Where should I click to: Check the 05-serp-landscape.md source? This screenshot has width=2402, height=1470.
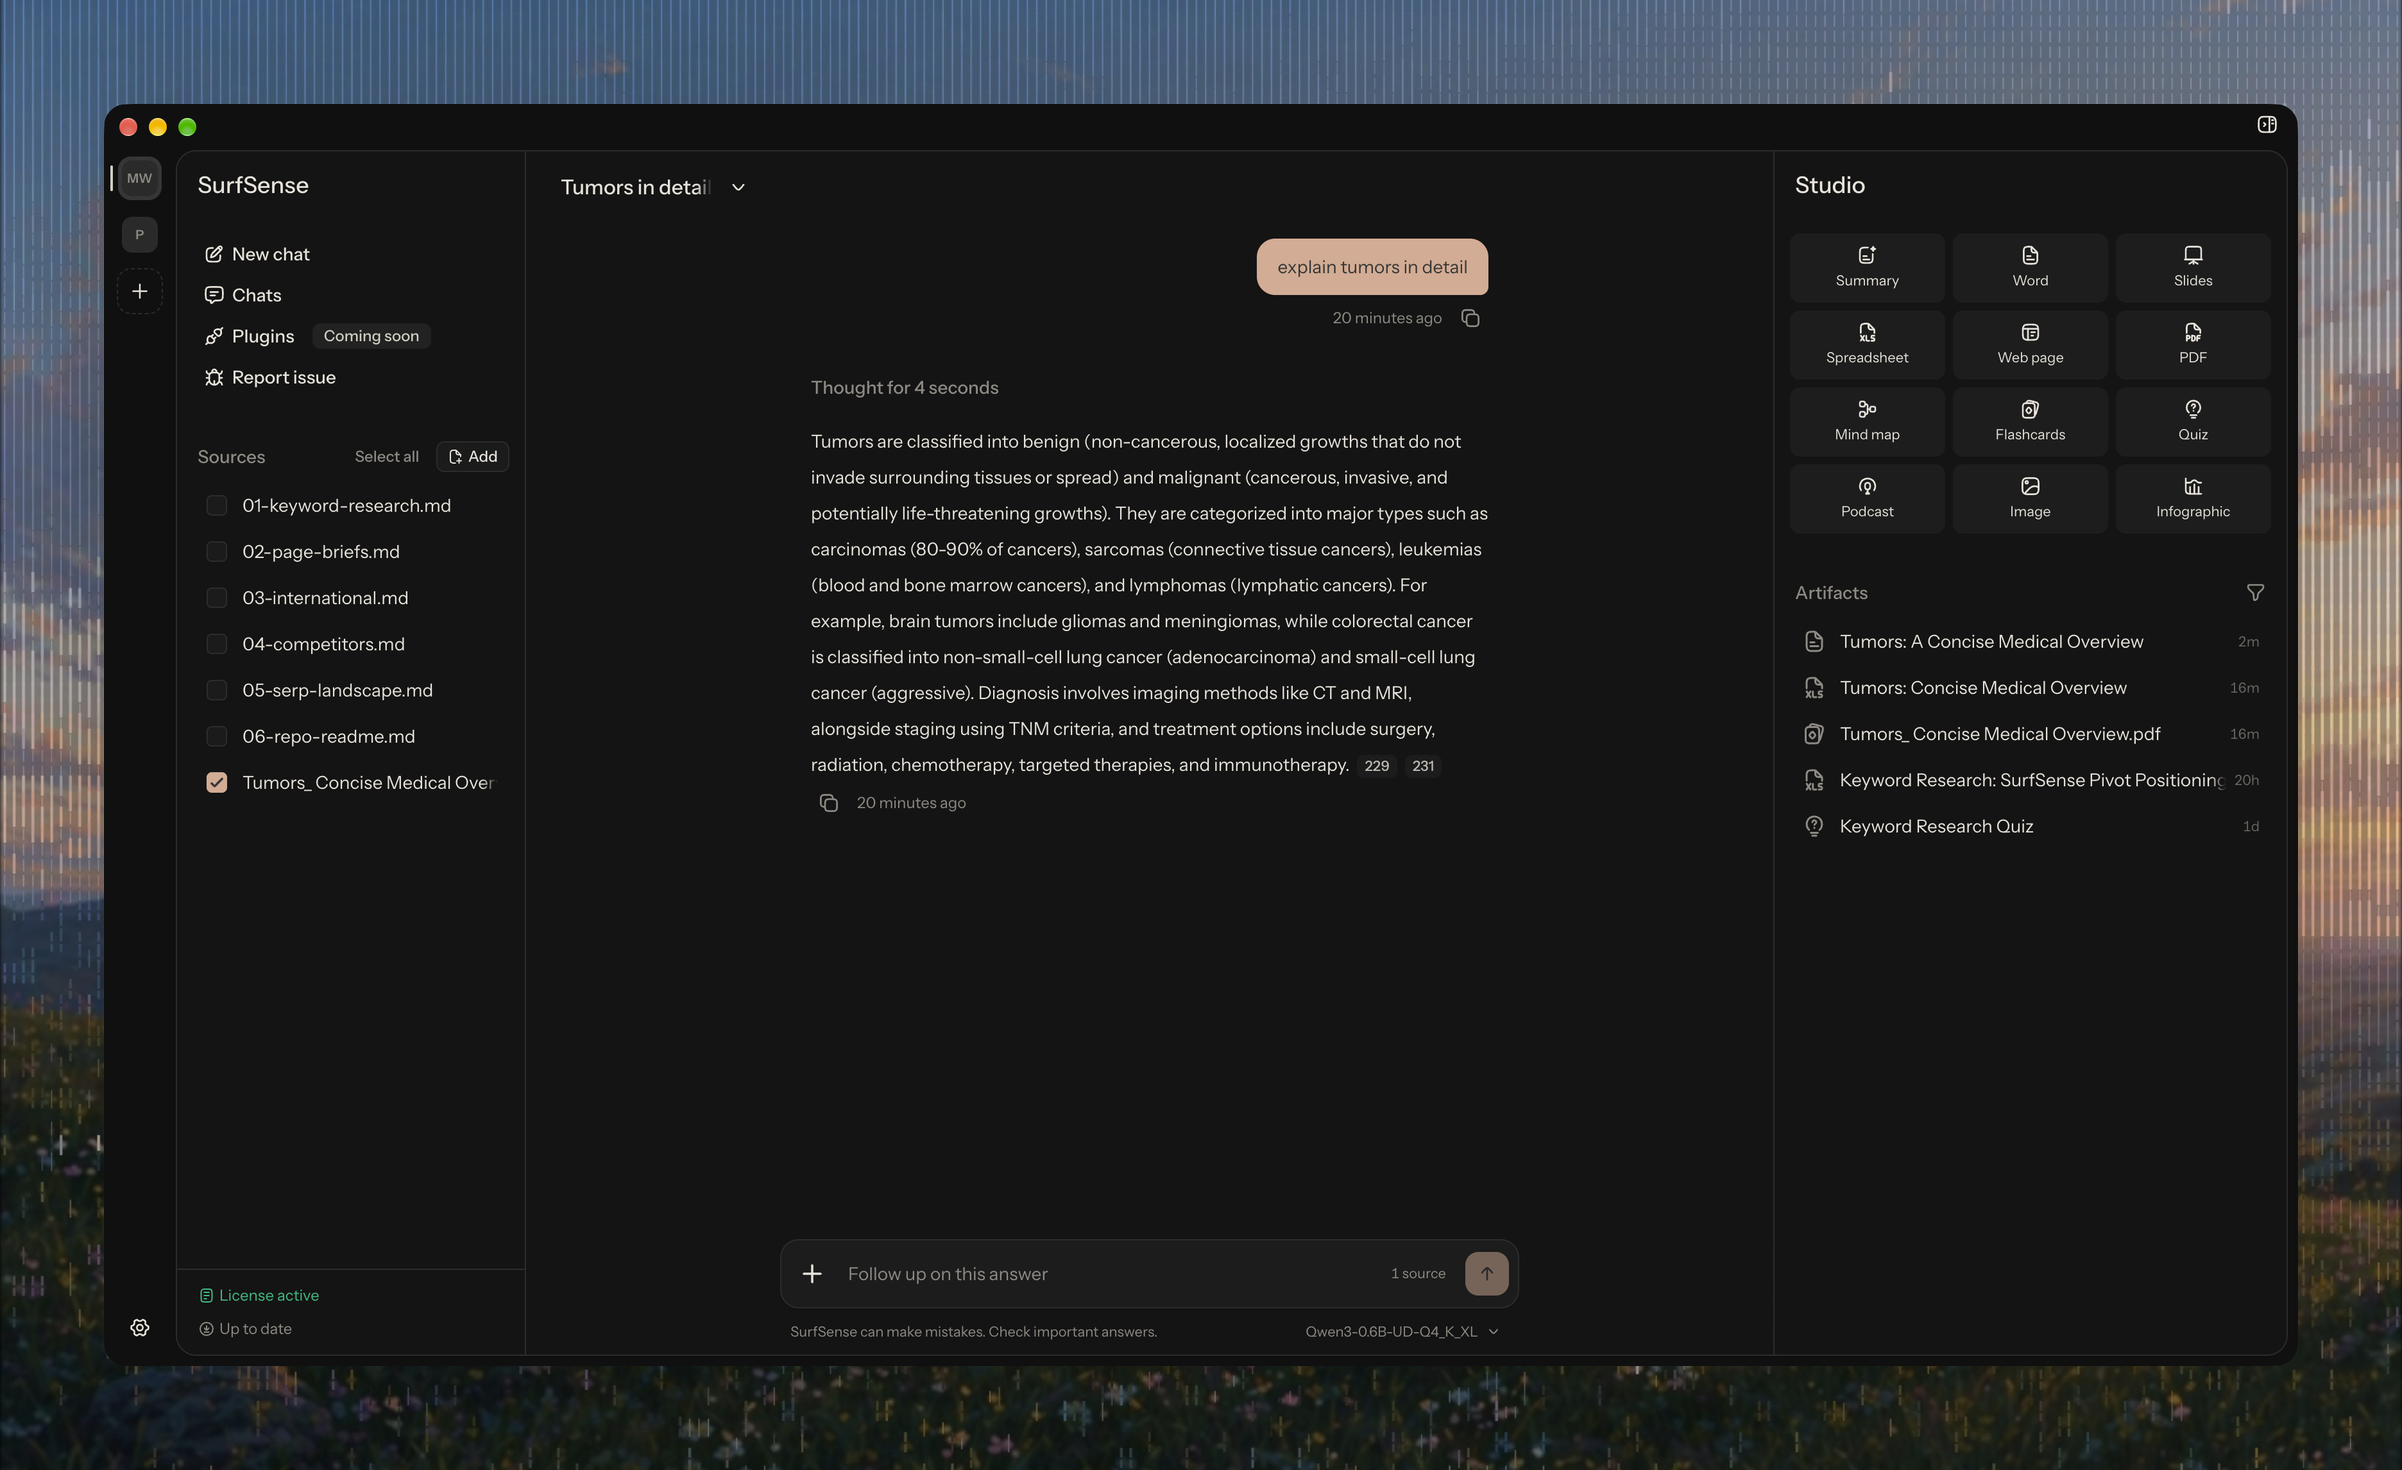pos(216,689)
